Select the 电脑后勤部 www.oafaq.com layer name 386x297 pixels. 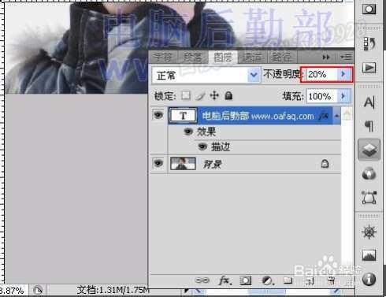tap(258, 116)
